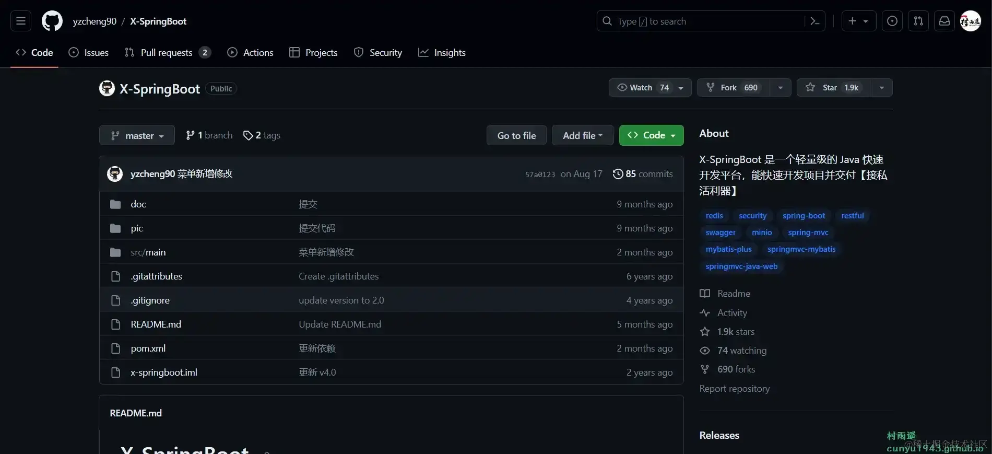Open the Watch notifications dropdown

tap(650, 88)
